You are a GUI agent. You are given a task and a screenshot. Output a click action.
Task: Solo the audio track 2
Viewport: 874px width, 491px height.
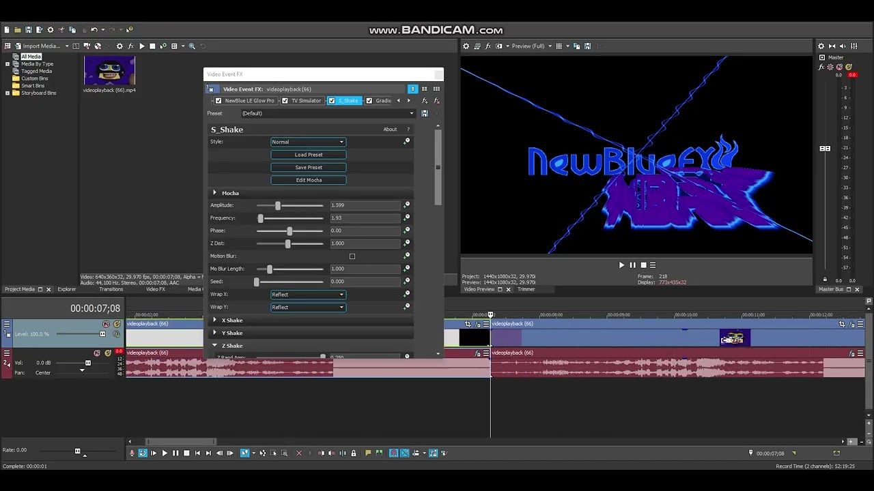coord(108,353)
